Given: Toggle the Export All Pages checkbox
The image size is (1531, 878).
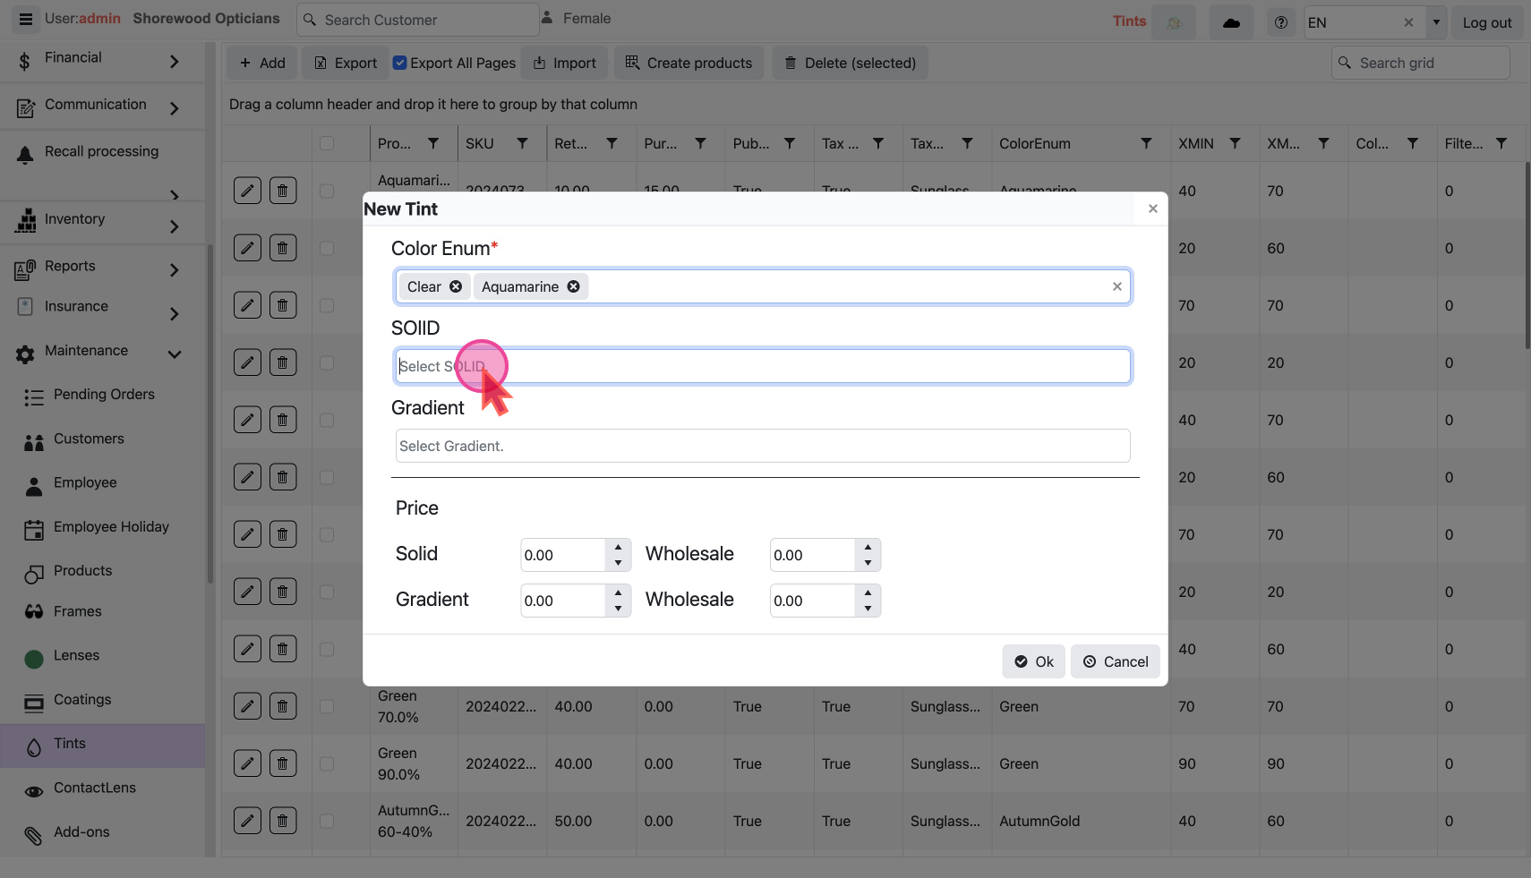Looking at the screenshot, I should 400,63.
